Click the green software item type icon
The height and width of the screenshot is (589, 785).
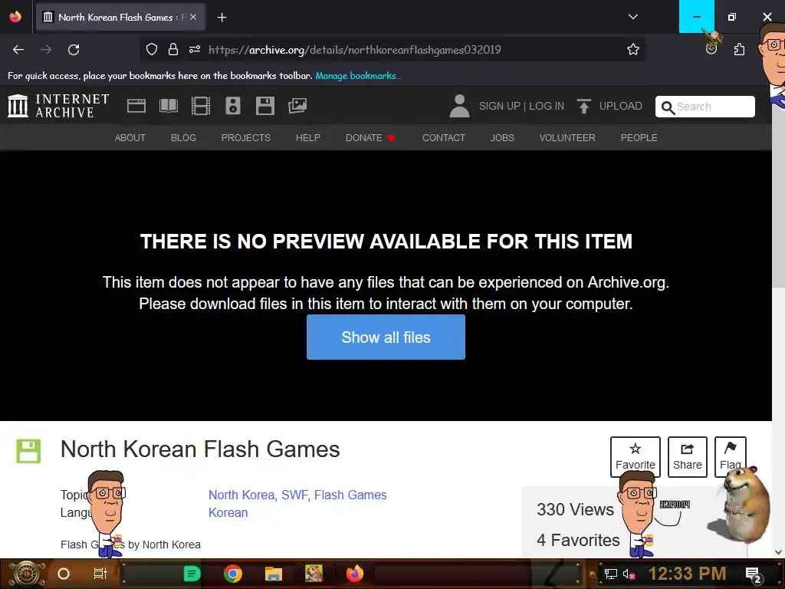[28, 451]
